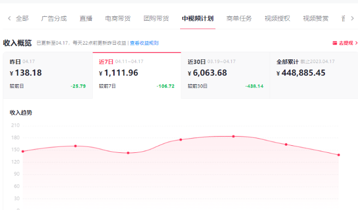Click the 去提现 wallet icon

(x=335, y=43)
